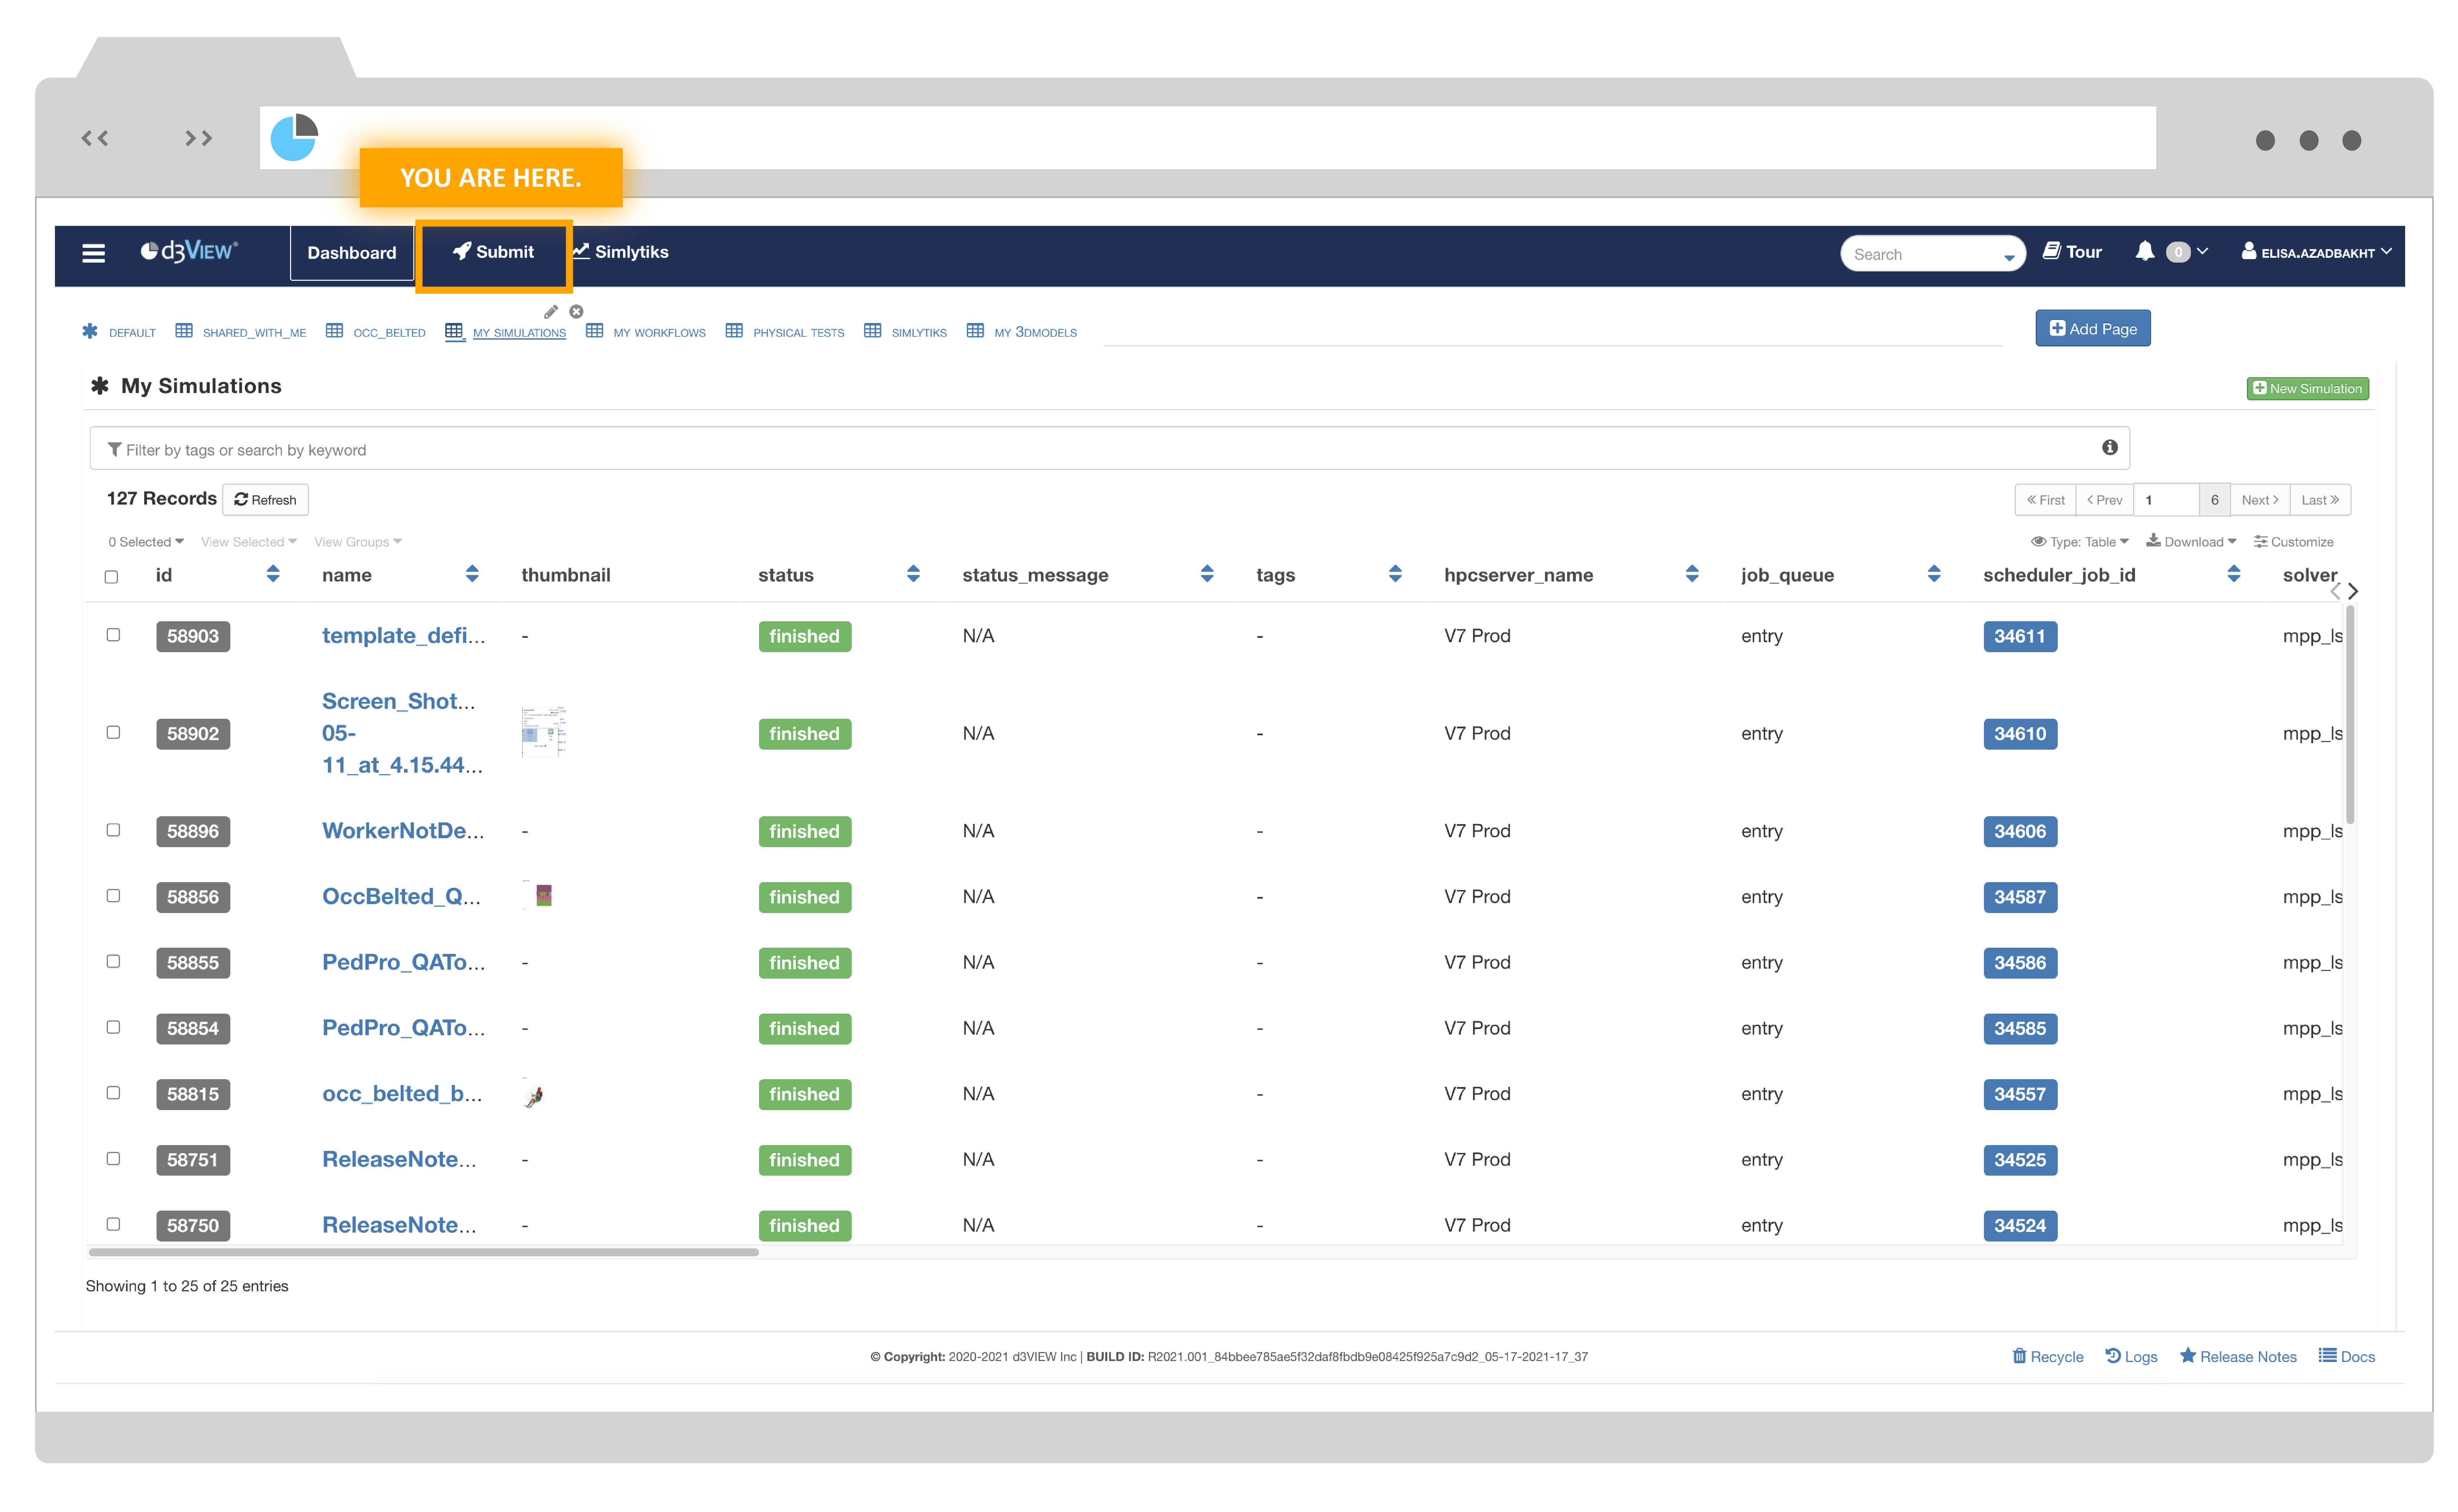Open the Customize columns option
This screenshot has height=1512, width=2458.
coord(2294,542)
